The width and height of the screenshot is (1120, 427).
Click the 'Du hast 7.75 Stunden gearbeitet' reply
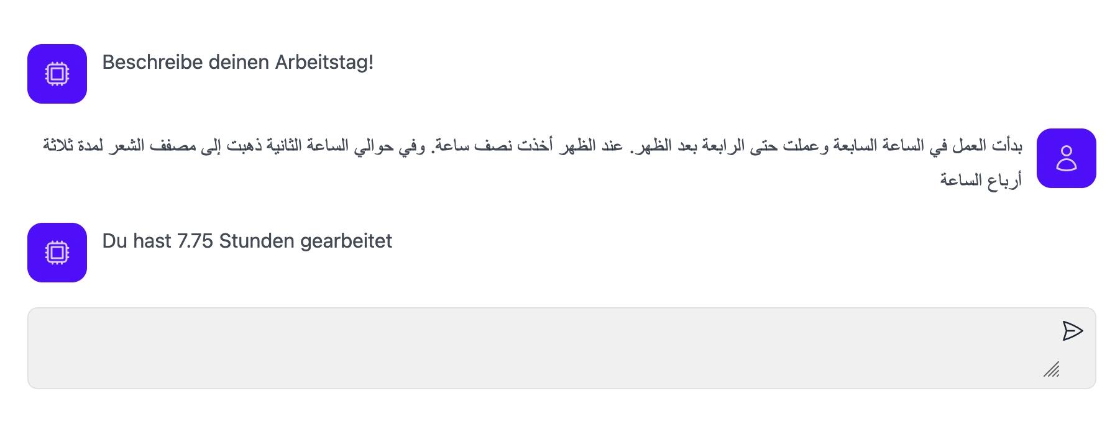pos(247,241)
